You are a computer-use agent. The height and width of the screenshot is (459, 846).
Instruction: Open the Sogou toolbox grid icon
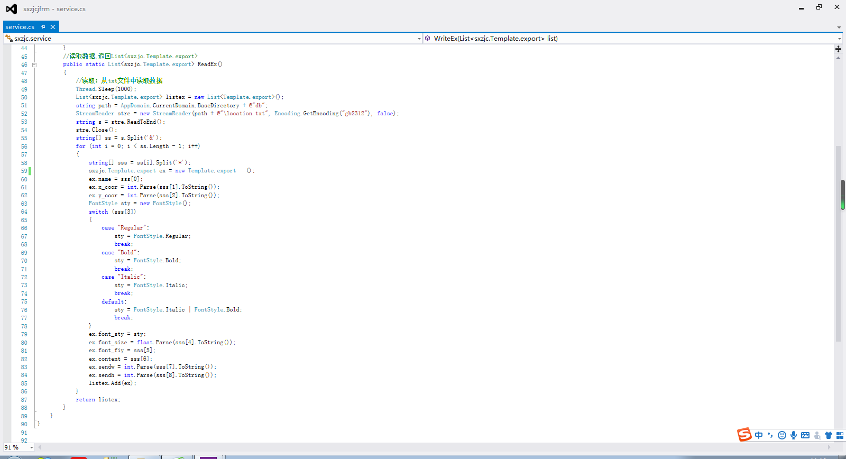click(840, 435)
